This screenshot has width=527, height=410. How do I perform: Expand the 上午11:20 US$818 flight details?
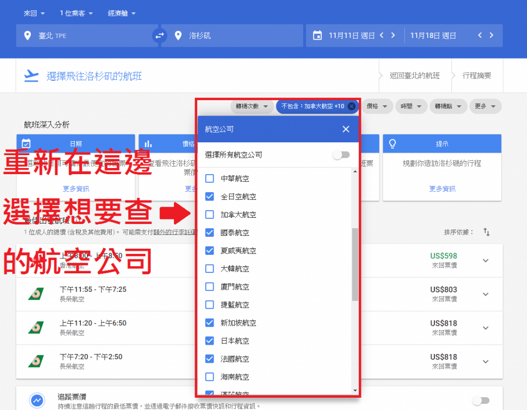pyautogui.click(x=486, y=328)
